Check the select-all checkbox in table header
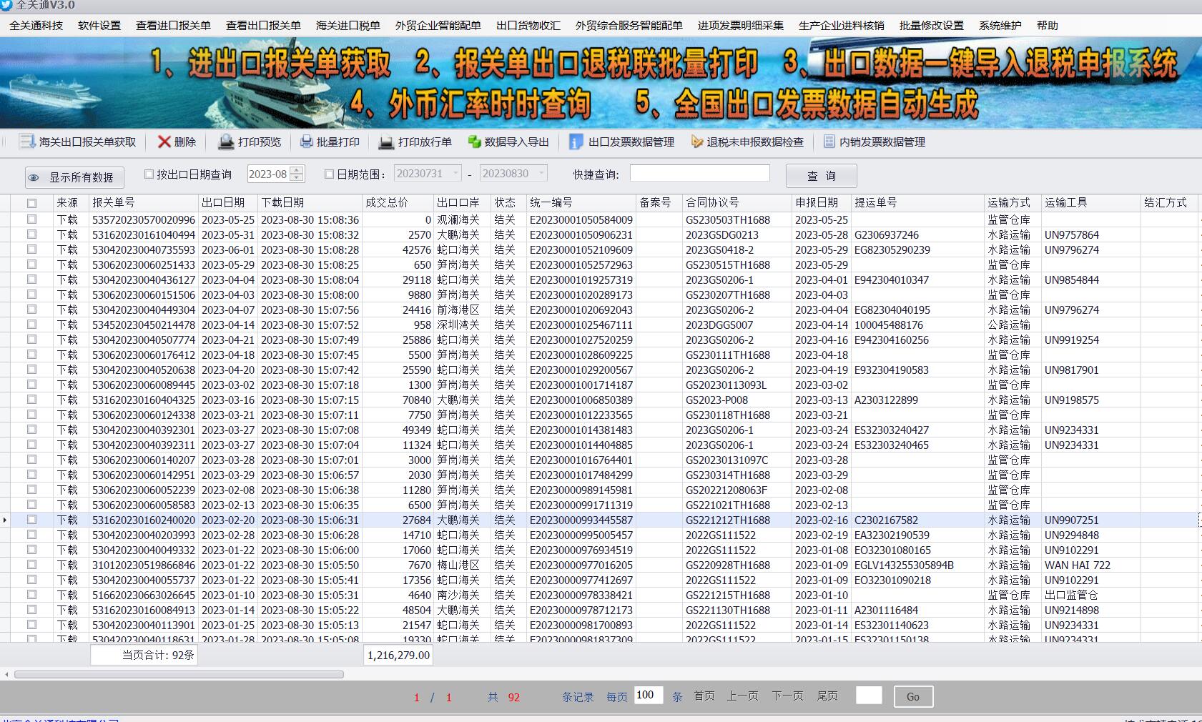This screenshot has width=1202, height=722. click(x=31, y=203)
